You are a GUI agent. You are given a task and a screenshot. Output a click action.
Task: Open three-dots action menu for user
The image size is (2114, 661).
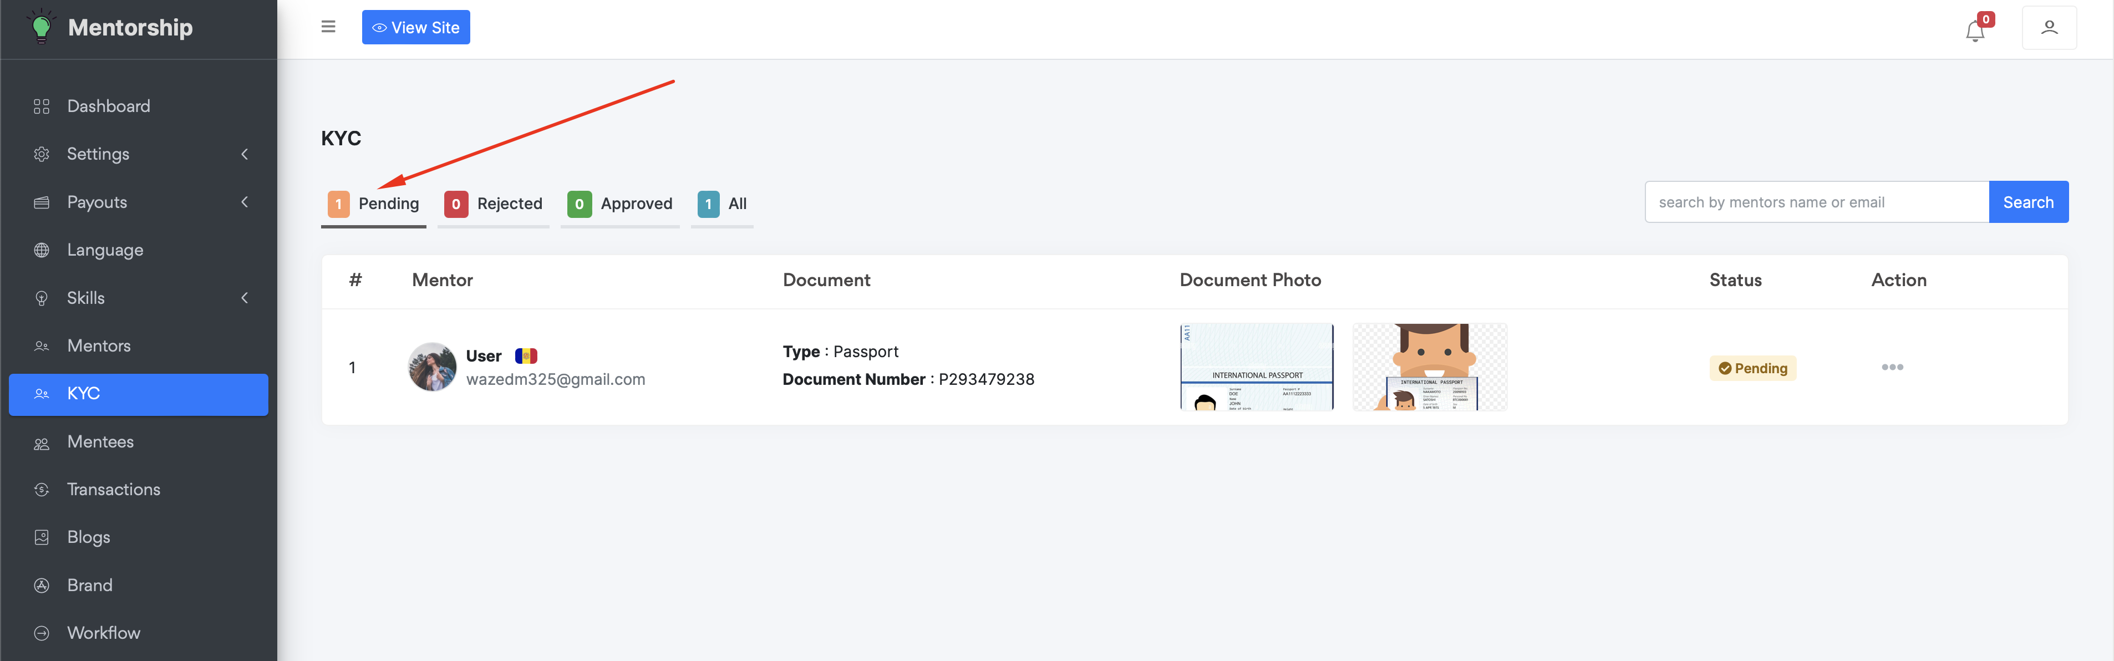pos(1892,368)
